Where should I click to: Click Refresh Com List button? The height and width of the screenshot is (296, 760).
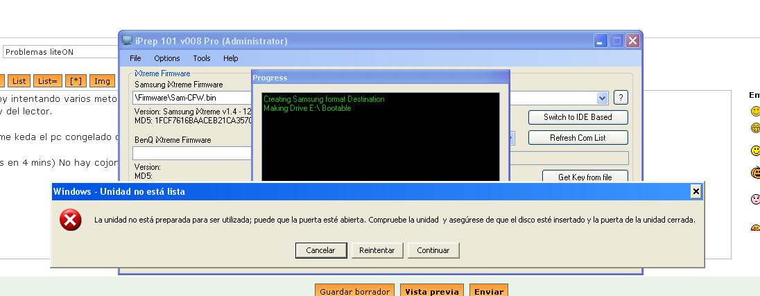click(578, 137)
